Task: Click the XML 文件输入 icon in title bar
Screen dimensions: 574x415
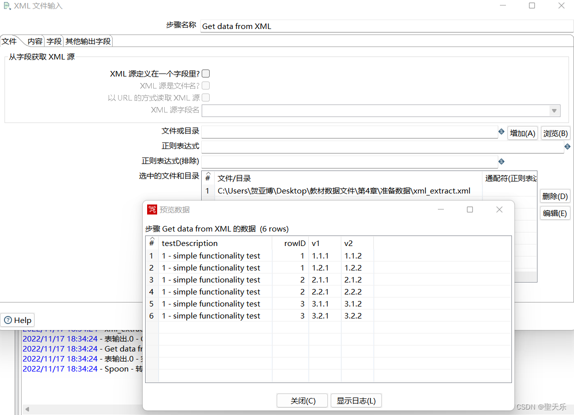Action: click(7, 6)
